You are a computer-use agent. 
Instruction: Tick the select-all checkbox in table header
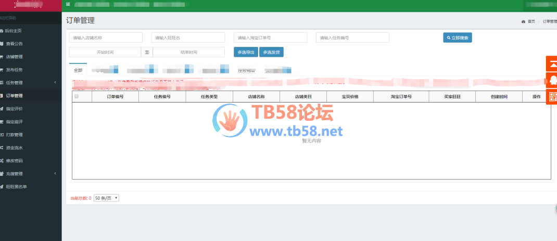click(x=77, y=97)
